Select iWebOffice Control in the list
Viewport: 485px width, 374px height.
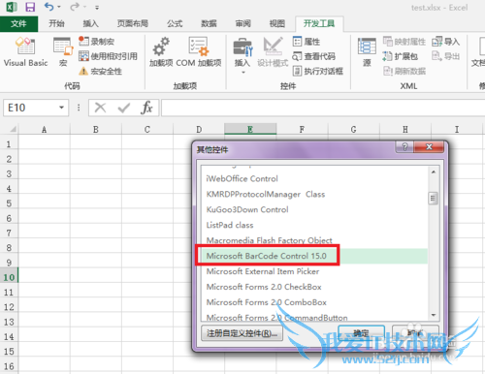[x=242, y=178]
